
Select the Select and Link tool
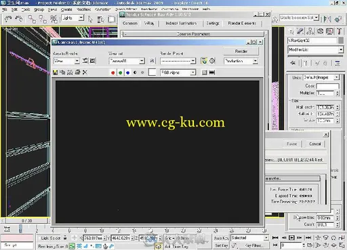tap(31, 19)
